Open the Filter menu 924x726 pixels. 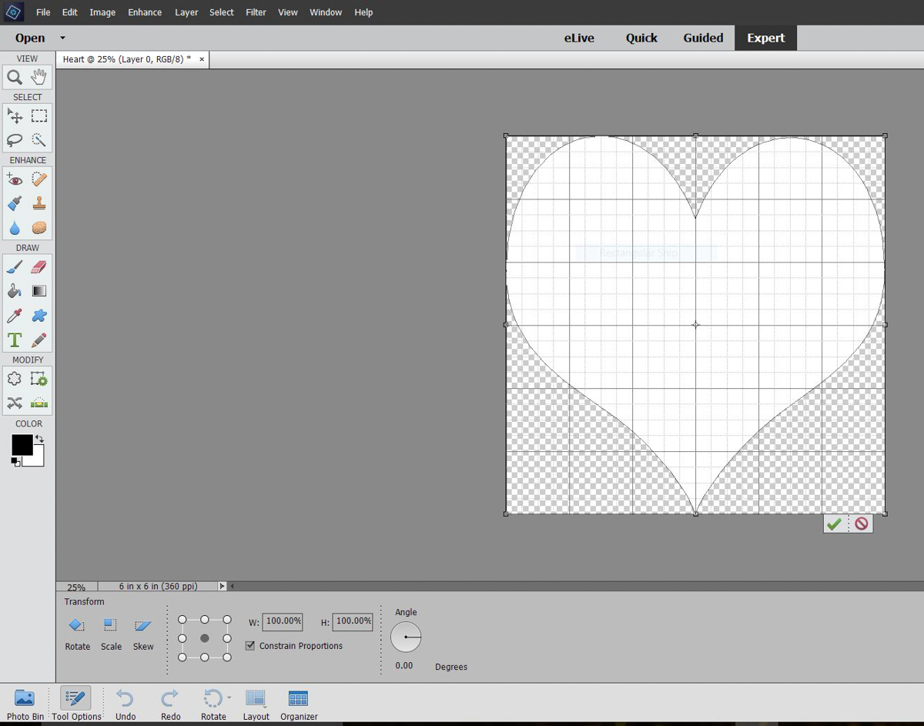pos(256,12)
